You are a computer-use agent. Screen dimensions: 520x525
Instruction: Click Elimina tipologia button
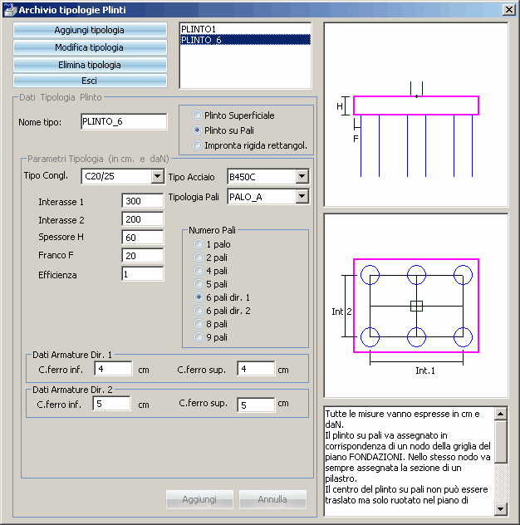(90, 65)
